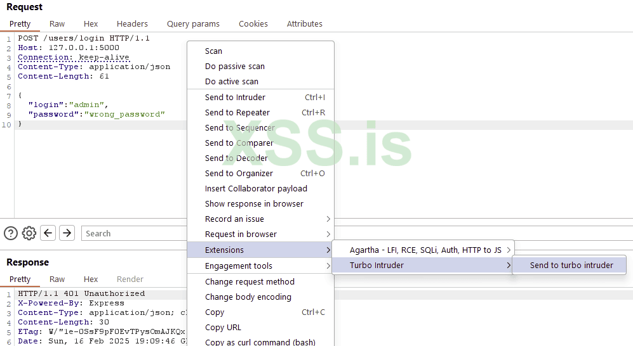Go to next search match arrow
This screenshot has width=633, height=346.
(67, 233)
